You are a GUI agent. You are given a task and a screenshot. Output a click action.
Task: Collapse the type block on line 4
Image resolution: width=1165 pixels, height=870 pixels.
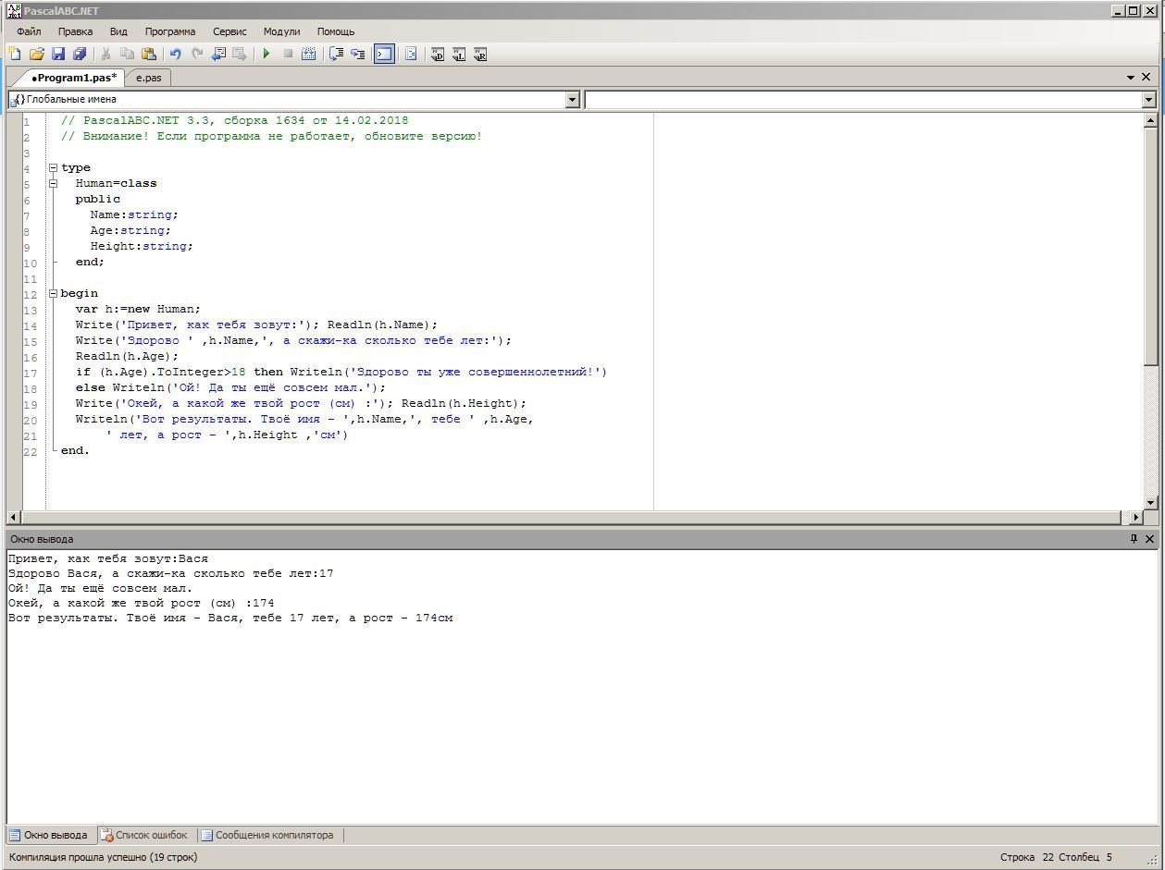53,168
